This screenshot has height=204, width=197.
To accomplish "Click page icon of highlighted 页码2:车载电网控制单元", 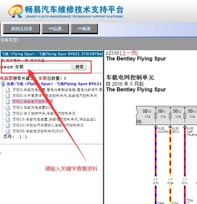I will pos(8,102).
